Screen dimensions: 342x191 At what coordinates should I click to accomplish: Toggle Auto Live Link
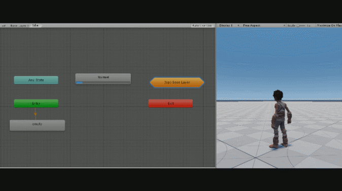202,25
